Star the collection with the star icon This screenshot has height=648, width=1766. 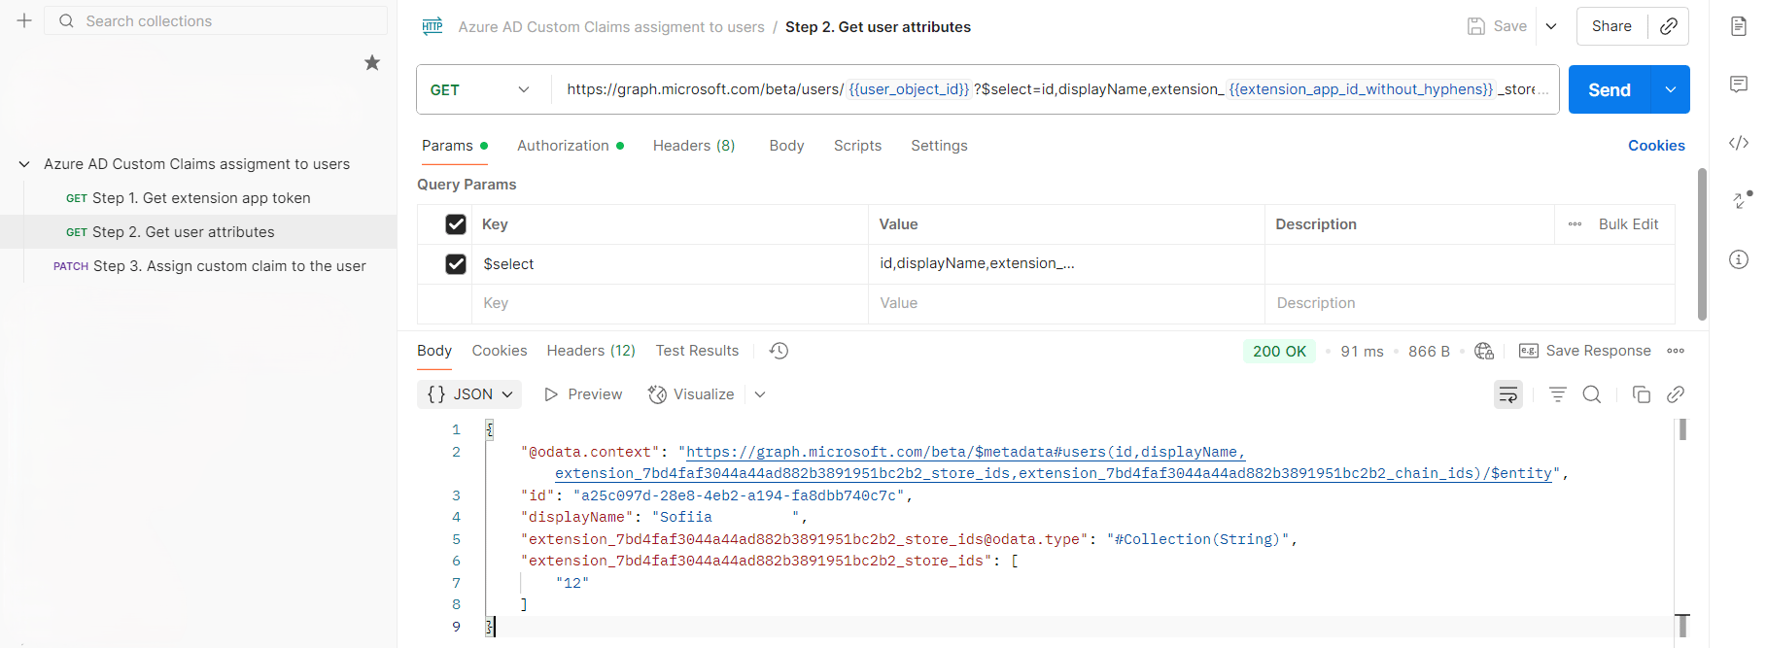point(372,63)
